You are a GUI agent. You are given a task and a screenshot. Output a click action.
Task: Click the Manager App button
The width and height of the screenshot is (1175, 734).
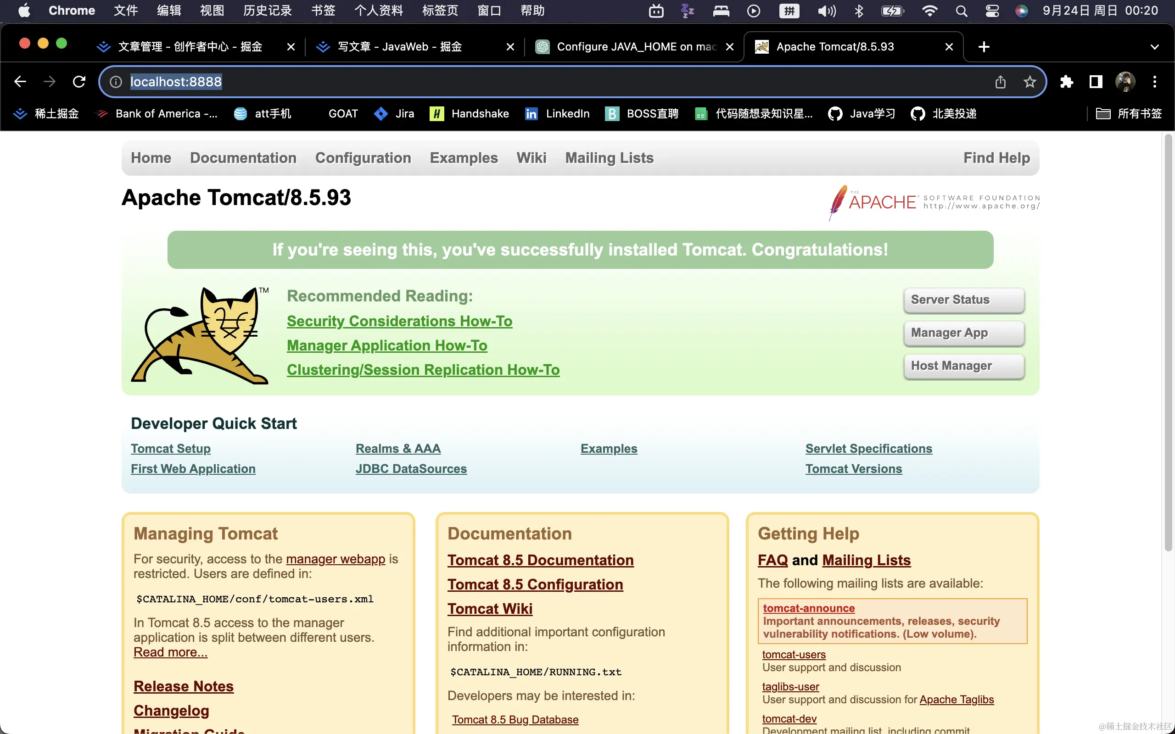(964, 333)
